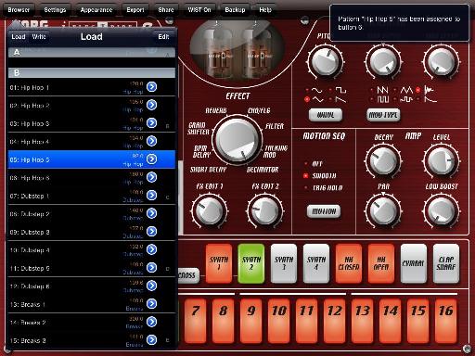Viewport: 475px width, 356px height.
Task: Select the HH Closed part pad
Action: [x=349, y=263]
